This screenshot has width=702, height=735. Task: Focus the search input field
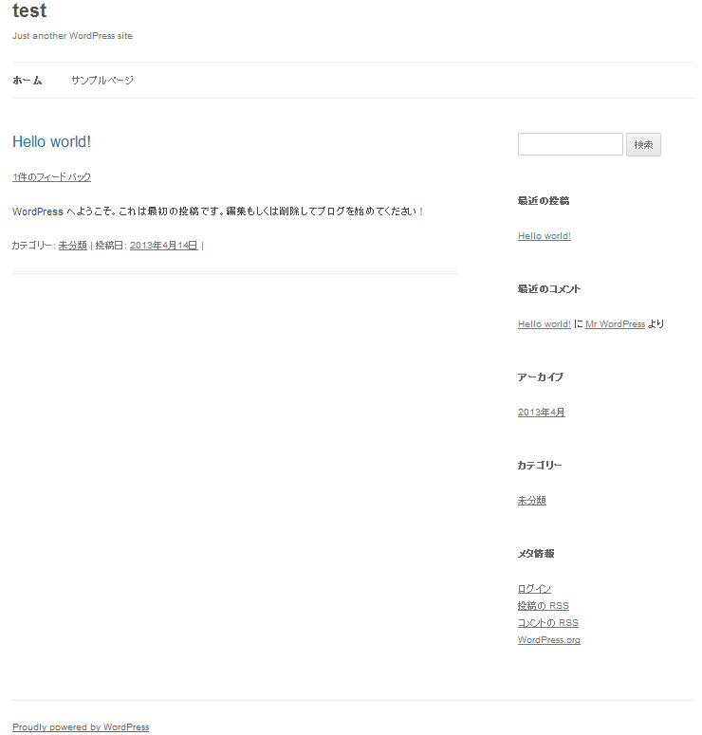tap(569, 144)
